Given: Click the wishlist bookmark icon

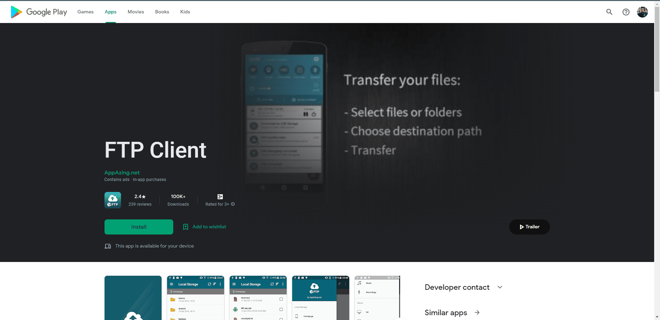Looking at the screenshot, I should point(186,227).
